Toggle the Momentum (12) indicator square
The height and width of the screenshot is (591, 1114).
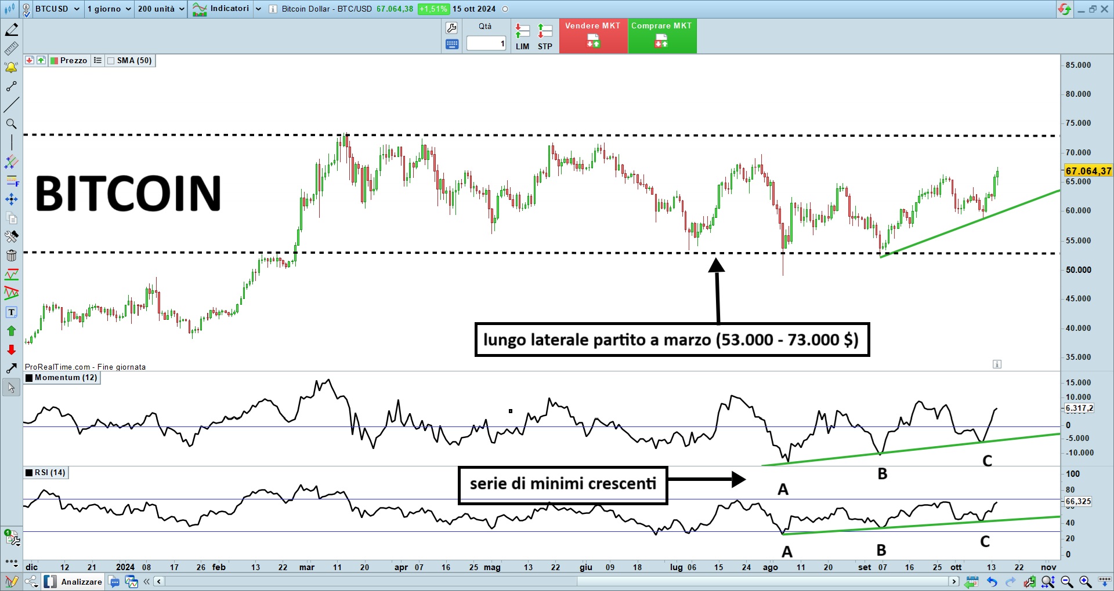point(29,378)
